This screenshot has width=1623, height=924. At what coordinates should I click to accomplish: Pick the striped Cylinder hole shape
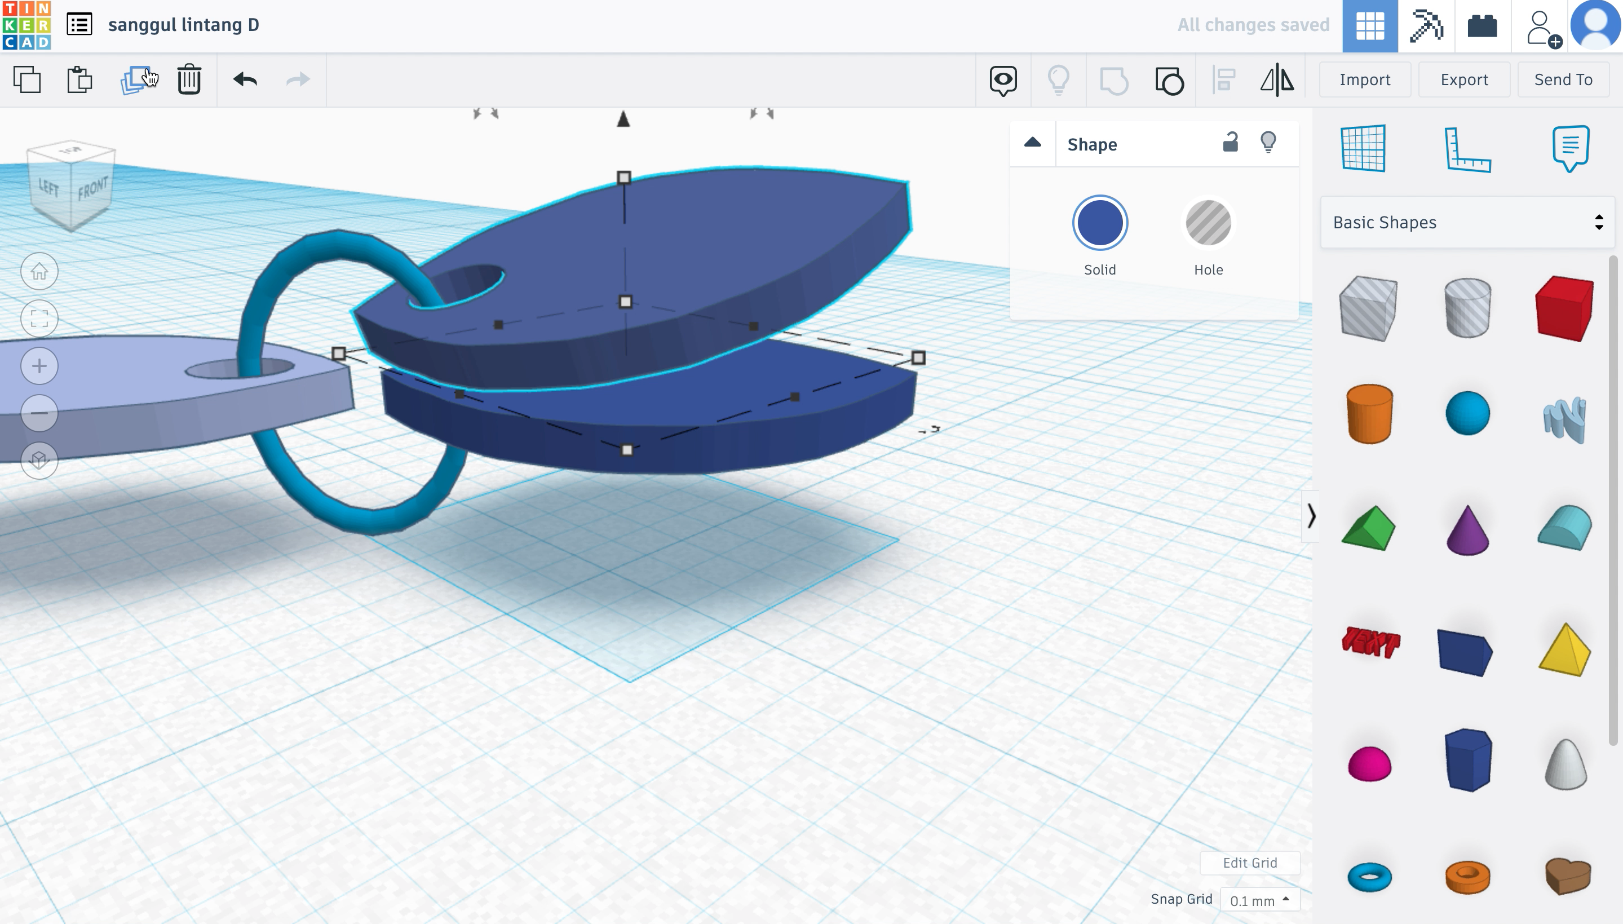(x=1467, y=307)
